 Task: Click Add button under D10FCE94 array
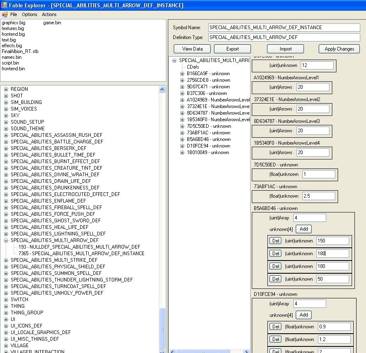[304, 315]
